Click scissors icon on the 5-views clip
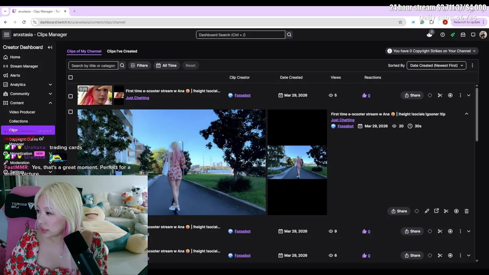Image resolution: width=489 pixels, height=275 pixels. tap(440, 95)
